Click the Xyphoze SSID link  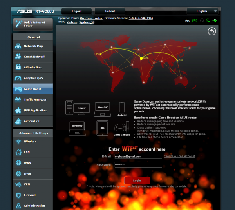72,22
